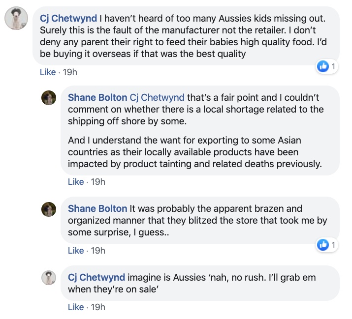Click Shane Bolton's avatar beside the "fair point" reply

point(49,98)
